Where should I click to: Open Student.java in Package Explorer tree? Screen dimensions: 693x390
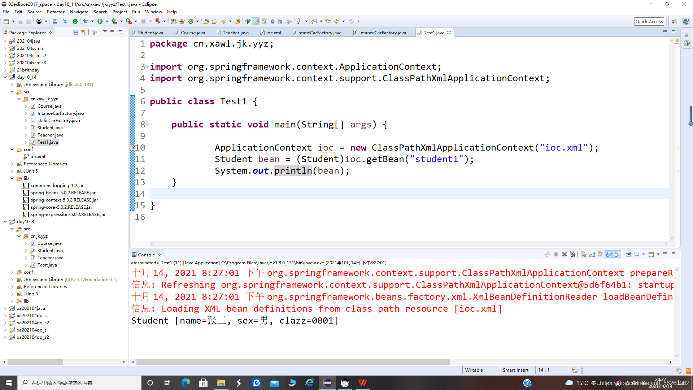point(50,128)
